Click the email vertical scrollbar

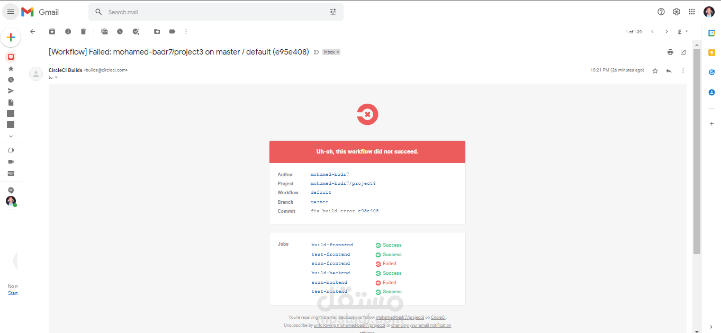(697, 151)
